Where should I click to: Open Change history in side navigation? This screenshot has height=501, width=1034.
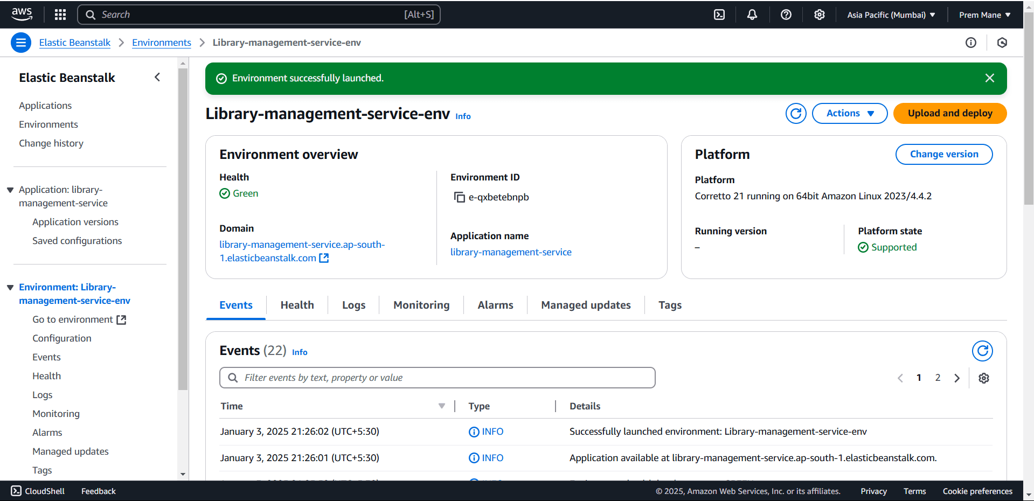point(51,143)
